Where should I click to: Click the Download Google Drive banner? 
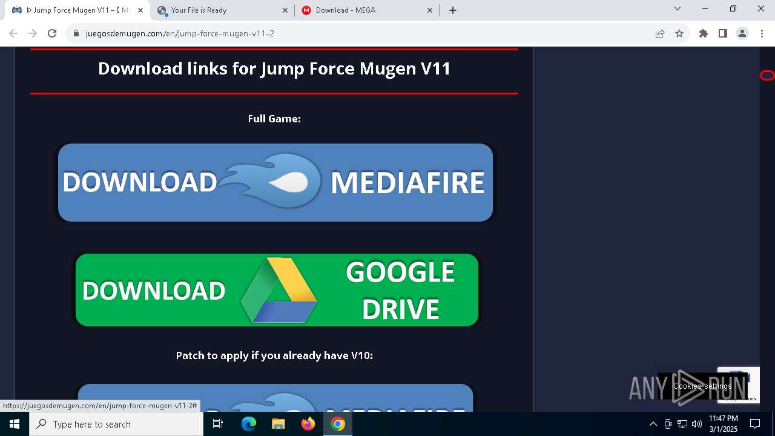(x=277, y=290)
